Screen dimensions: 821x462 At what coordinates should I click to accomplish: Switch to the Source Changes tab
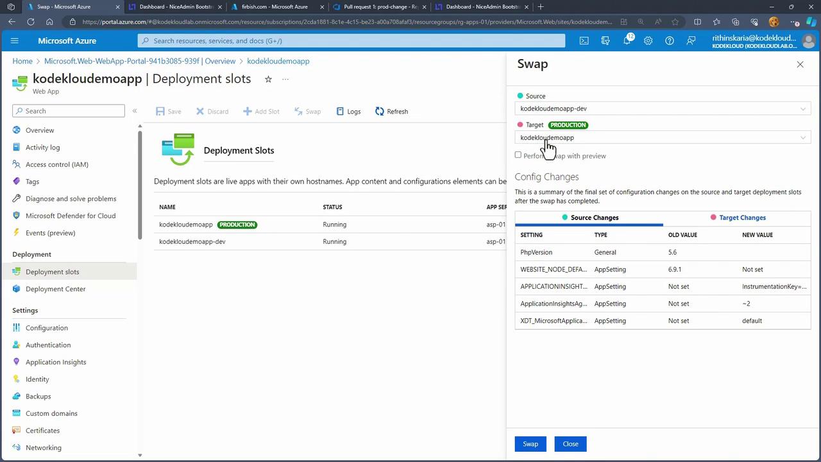[589, 218]
